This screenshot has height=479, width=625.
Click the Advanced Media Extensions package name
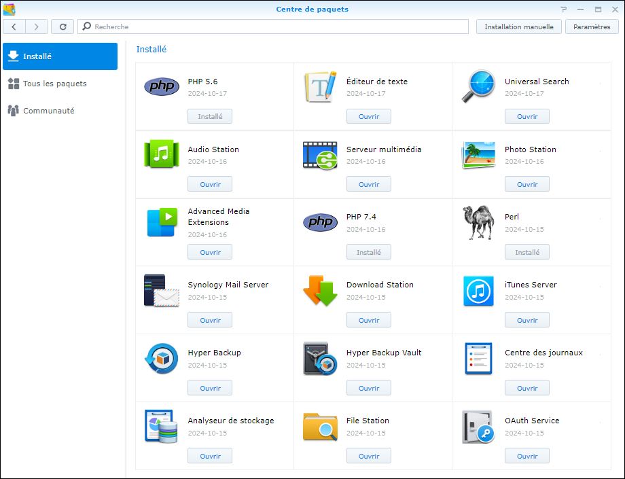[219, 217]
